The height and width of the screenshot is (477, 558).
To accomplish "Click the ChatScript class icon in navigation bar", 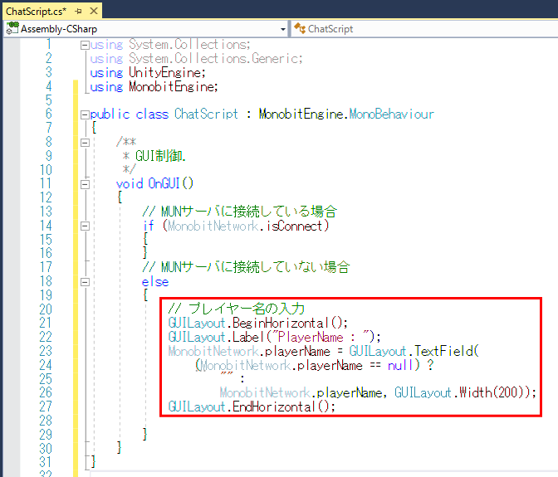I will coord(300,28).
